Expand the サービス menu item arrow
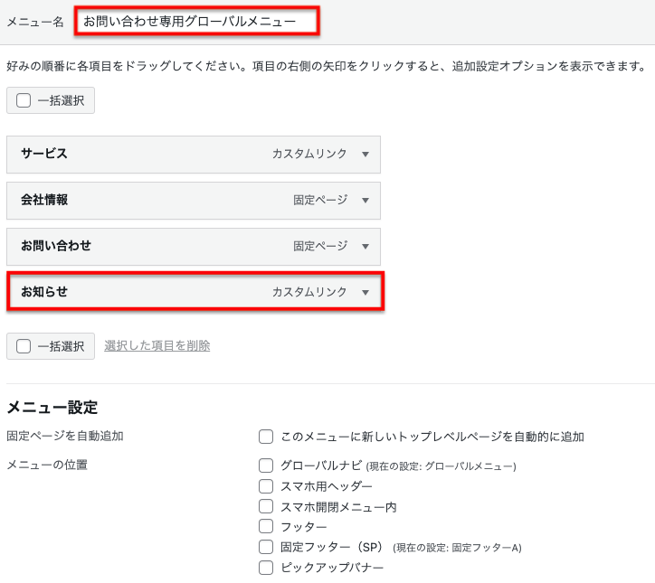Image resolution: width=655 pixels, height=583 pixels. click(365, 155)
